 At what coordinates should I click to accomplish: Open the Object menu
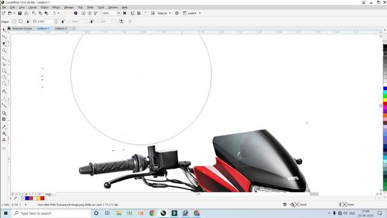tap(44, 7)
